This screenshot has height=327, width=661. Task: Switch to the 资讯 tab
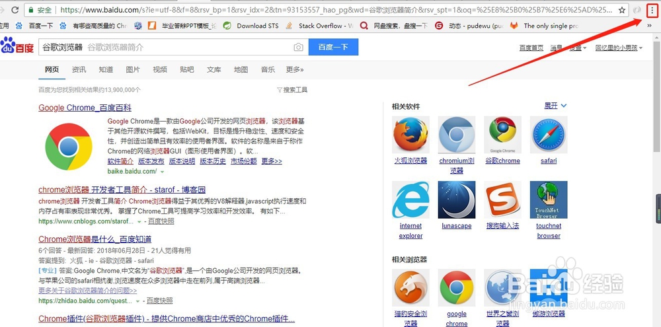pos(79,69)
